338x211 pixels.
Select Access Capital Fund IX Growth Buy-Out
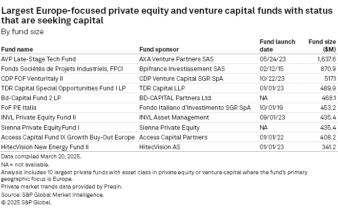pos(68,137)
